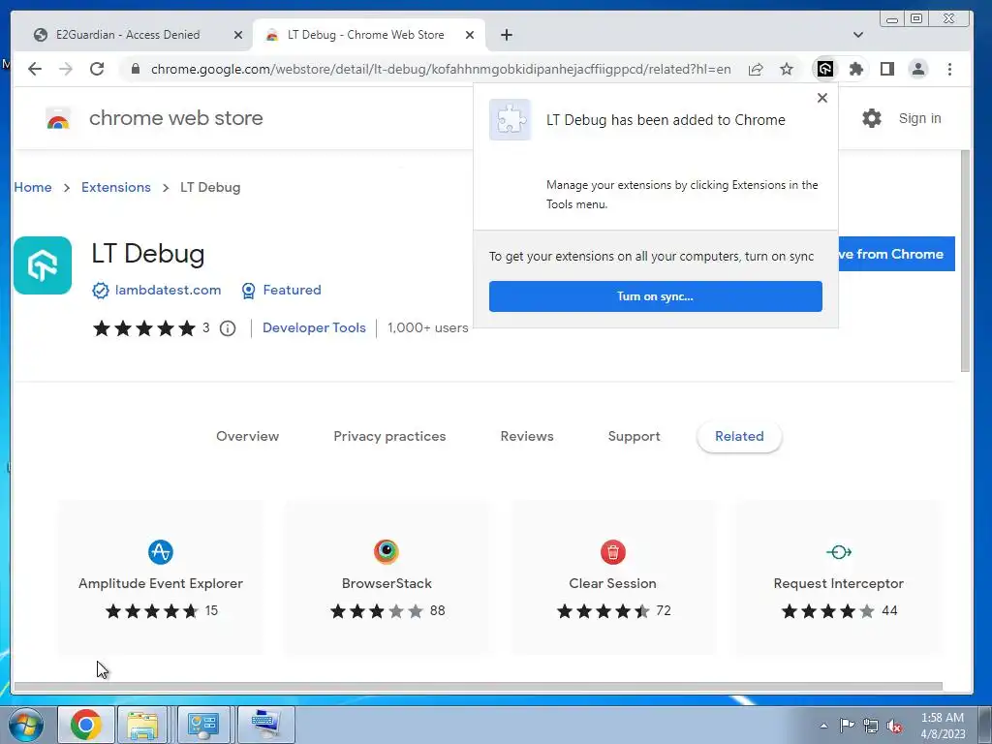Select the Overview tab
This screenshot has height=744, width=992.
[x=247, y=436]
